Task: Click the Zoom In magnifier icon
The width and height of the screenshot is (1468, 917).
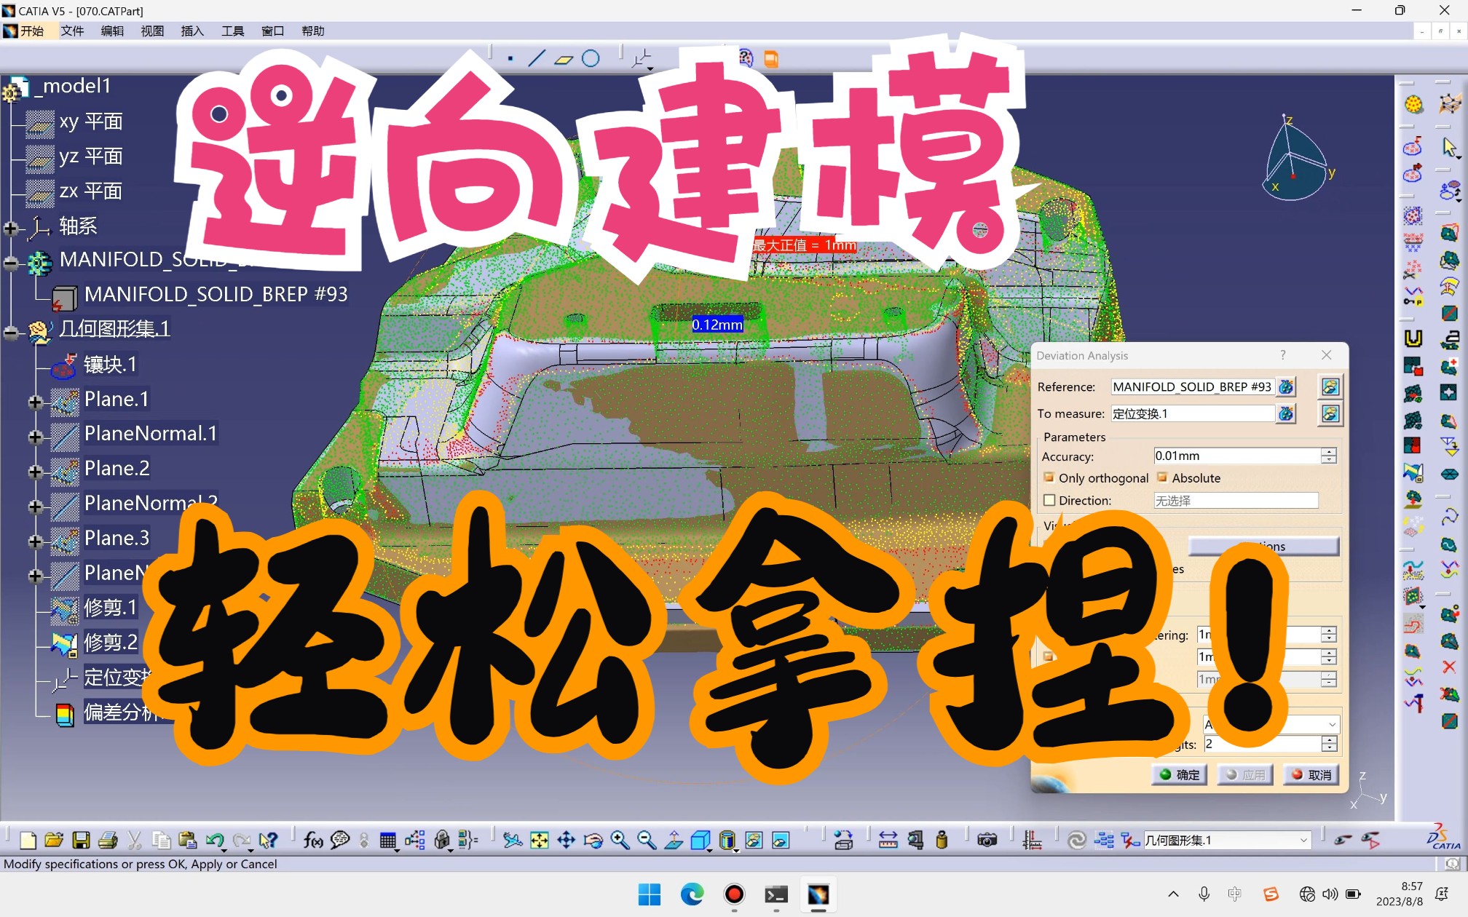Action: tap(620, 841)
